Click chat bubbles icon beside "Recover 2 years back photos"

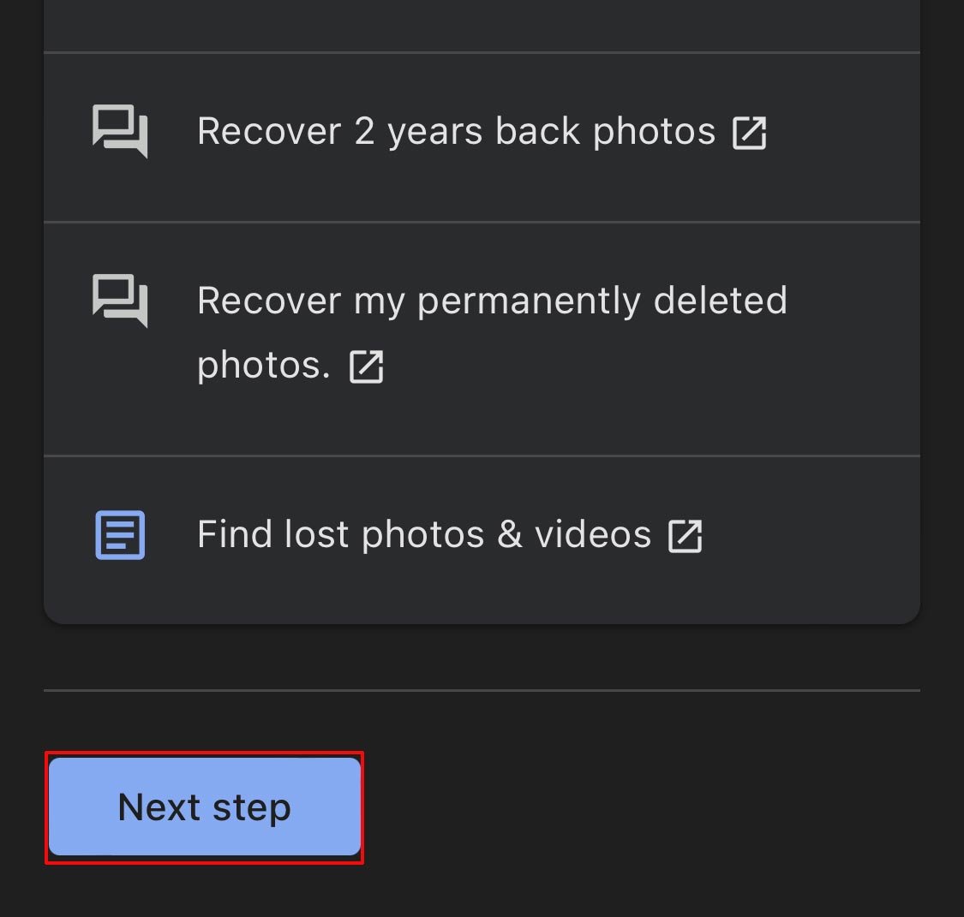120,131
